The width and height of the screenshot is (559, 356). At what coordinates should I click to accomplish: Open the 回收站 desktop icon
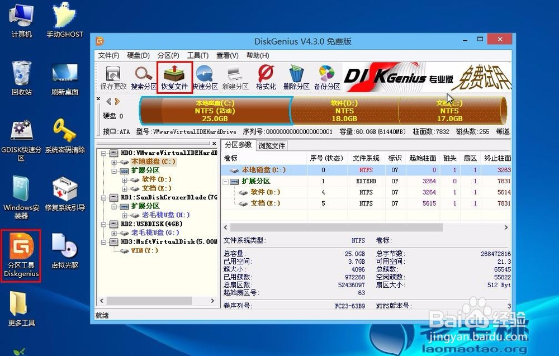[x=22, y=78]
